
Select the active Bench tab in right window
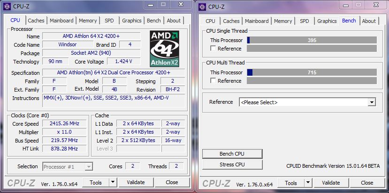[x=349, y=21]
